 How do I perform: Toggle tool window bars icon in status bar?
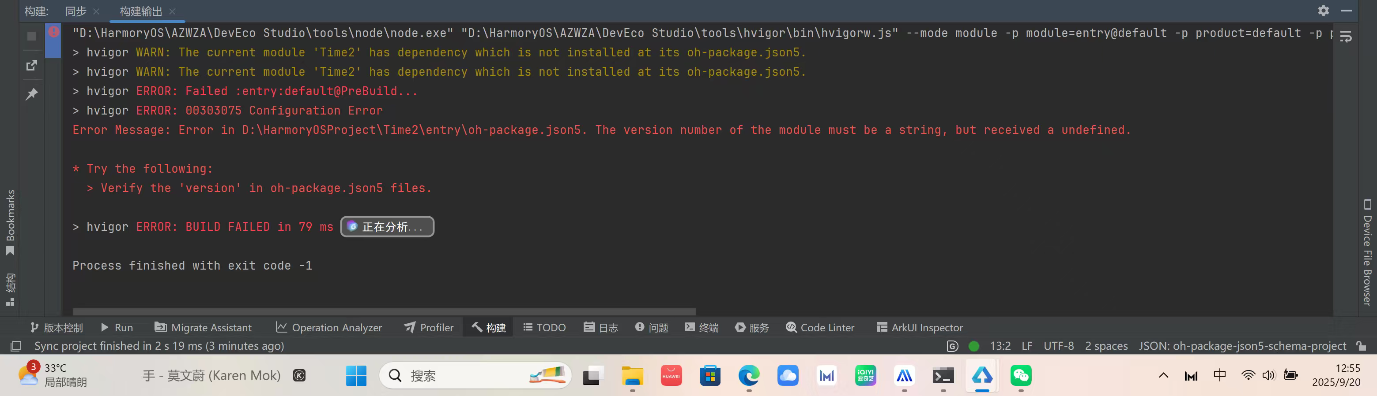[16, 346]
